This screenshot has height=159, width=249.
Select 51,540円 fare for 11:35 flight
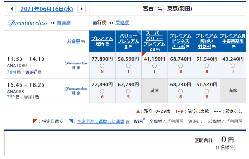207,66
